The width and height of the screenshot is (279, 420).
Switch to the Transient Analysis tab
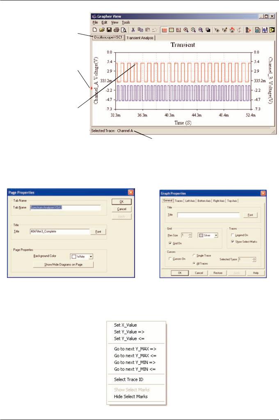pyautogui.click(x=140, y=38)
